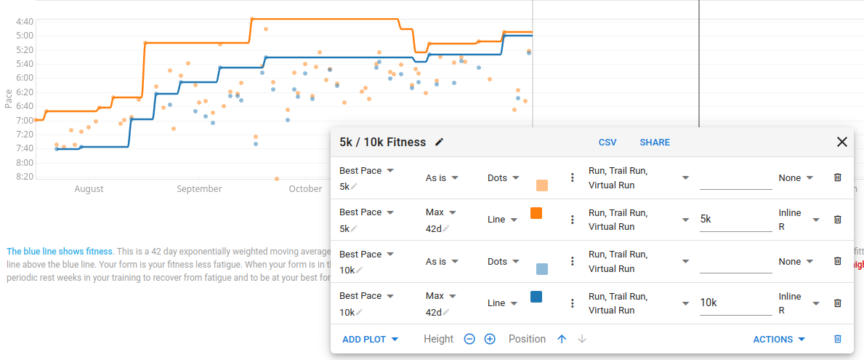The height and width of the screenshot is (360, 864).
Task: Move chart position up with arrow
Action: coord(562,339)
